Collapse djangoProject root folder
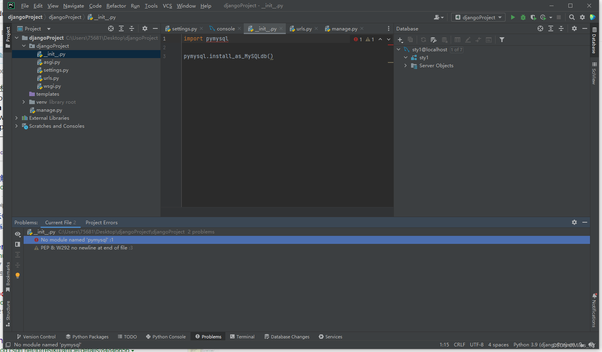The height and width of the screenshot is (352, 602). tap(17, 38)
